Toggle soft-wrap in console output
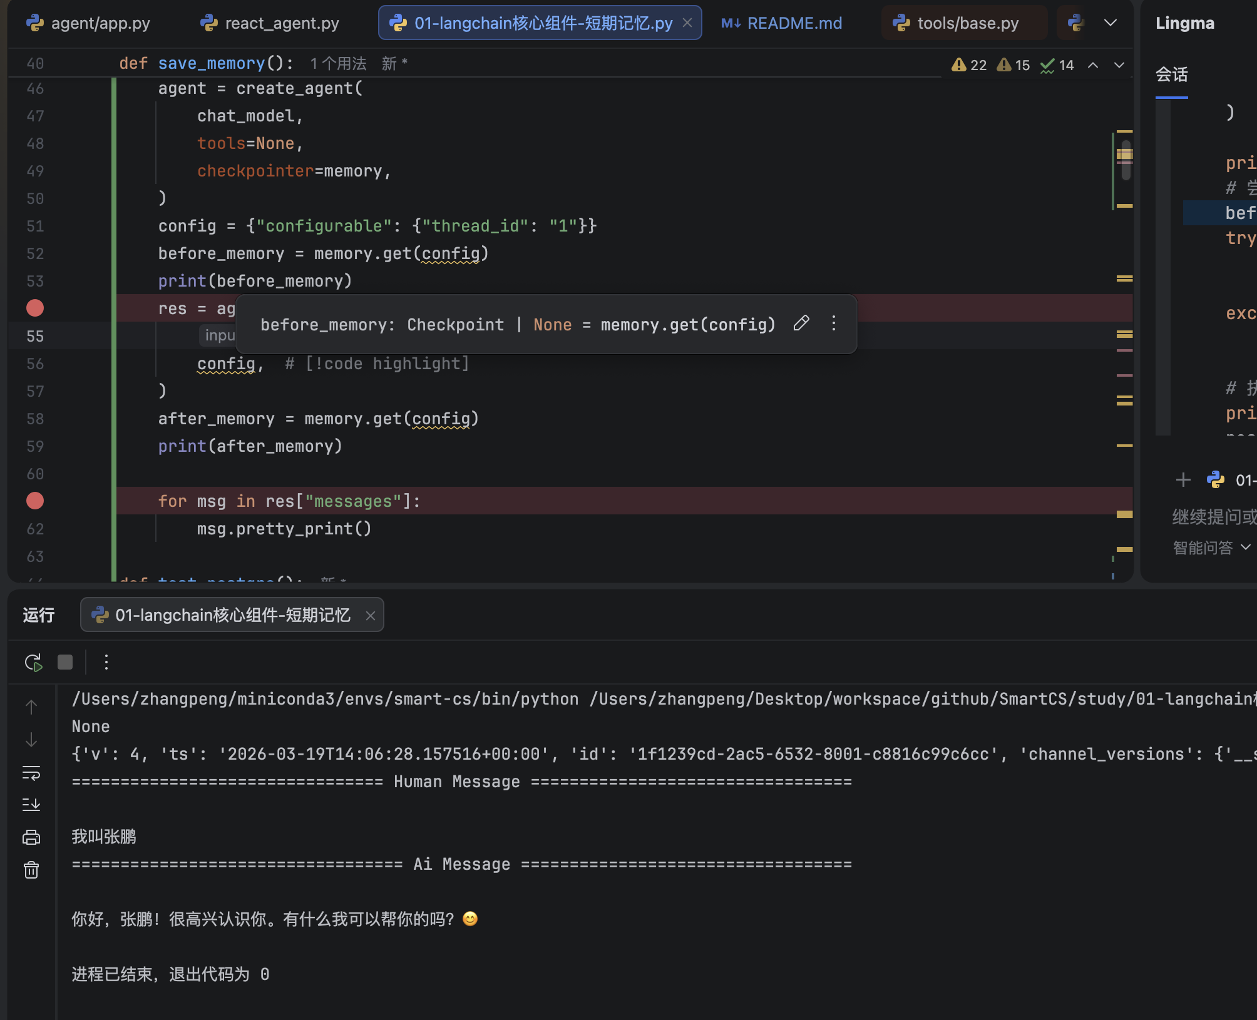 [x=31, y=773]
